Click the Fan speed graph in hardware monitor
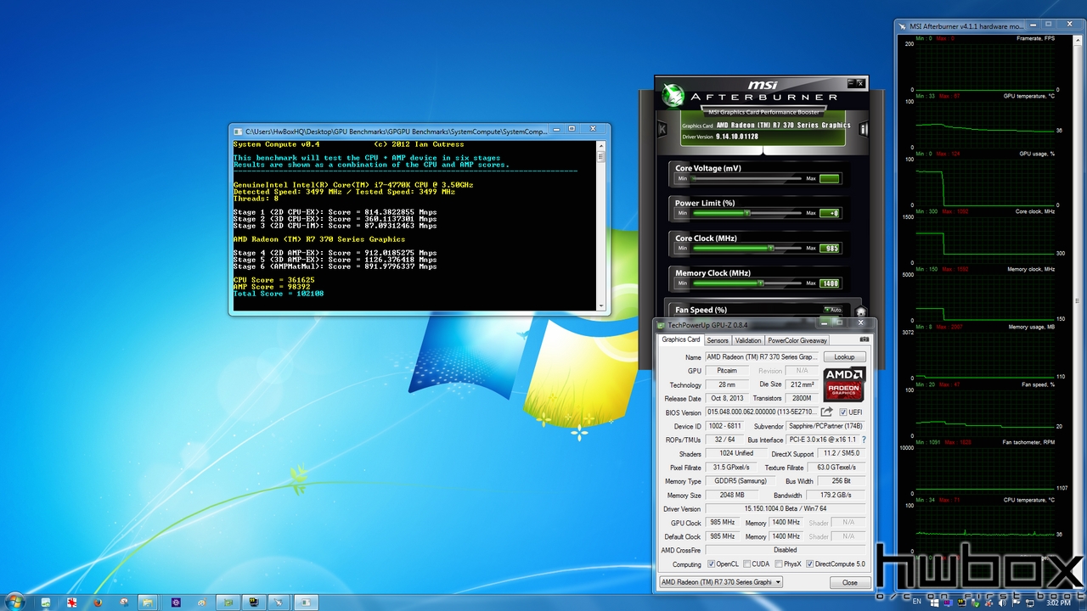The height and width of the screenshot is (611, 1087). tap(985, 415)
